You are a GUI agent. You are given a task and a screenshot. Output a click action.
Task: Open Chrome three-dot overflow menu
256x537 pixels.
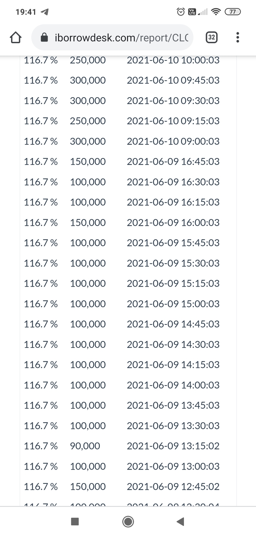pyautogui.click(x=238, y=37)
